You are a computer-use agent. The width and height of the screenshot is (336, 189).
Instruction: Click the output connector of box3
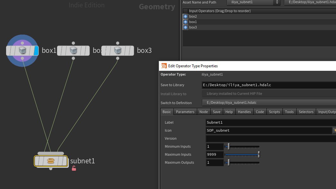coord(118,58)
